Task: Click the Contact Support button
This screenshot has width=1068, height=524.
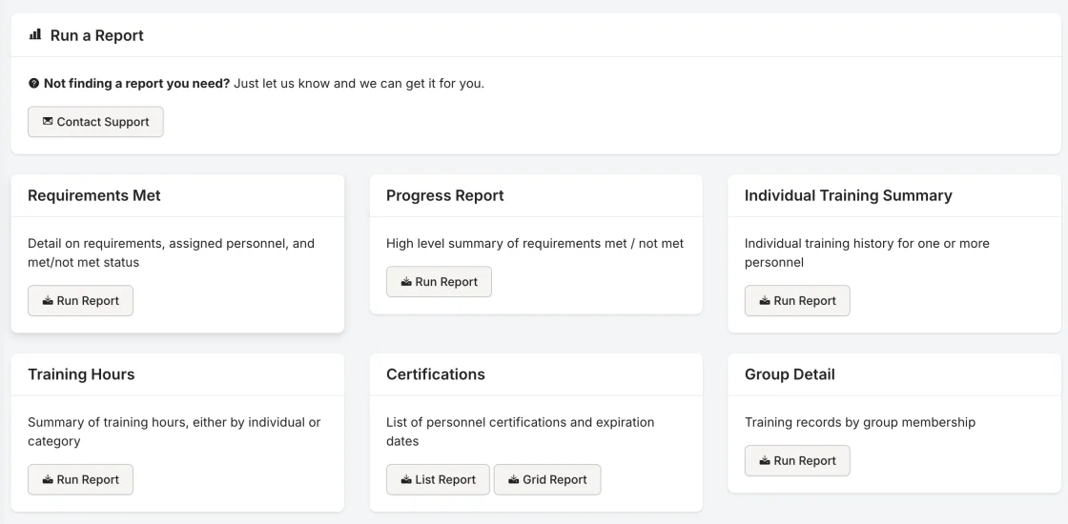Action: (x=95, y=122)
